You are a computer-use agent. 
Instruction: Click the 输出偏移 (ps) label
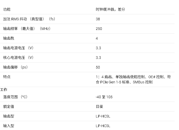[15, 67]
